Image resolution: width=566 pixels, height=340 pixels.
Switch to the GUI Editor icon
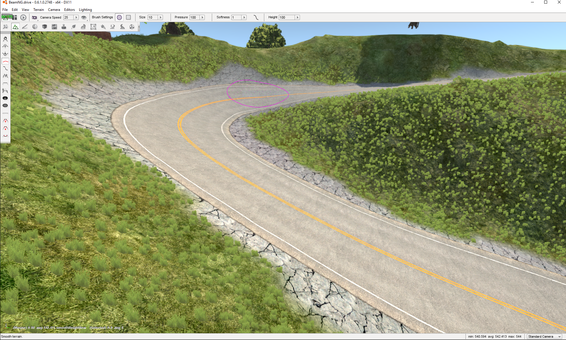(15, 17)
